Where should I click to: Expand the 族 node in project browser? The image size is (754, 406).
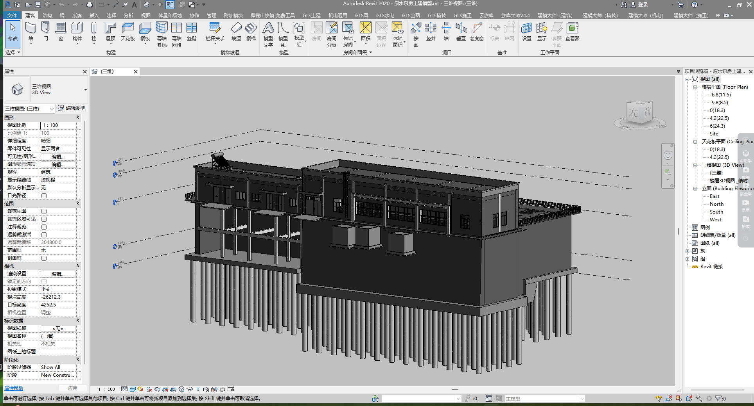pos(688,251)
